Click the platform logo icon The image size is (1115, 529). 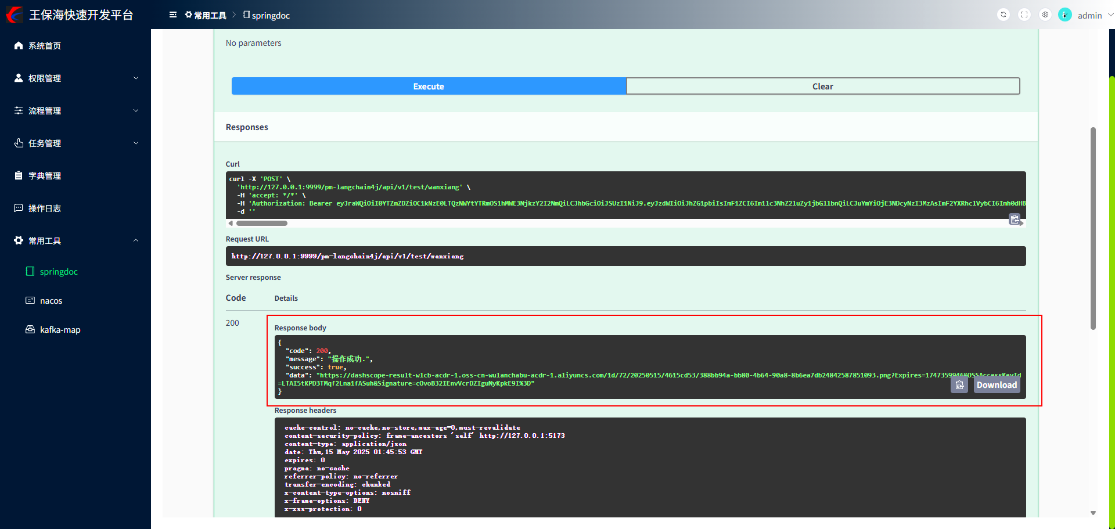pyautogui.click(x=15, y=15)
